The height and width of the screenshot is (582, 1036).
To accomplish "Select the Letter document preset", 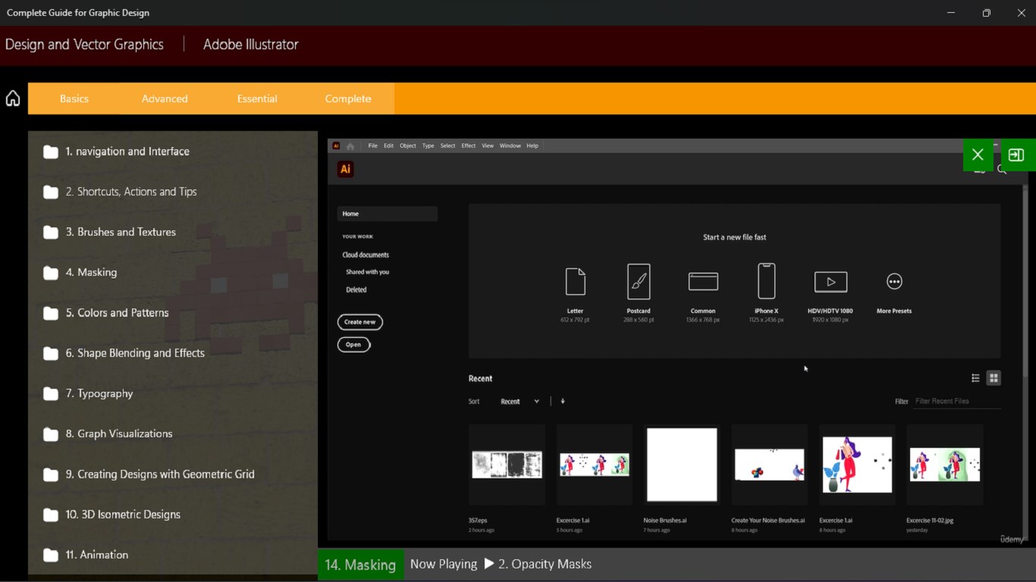I will click(575, 288).
